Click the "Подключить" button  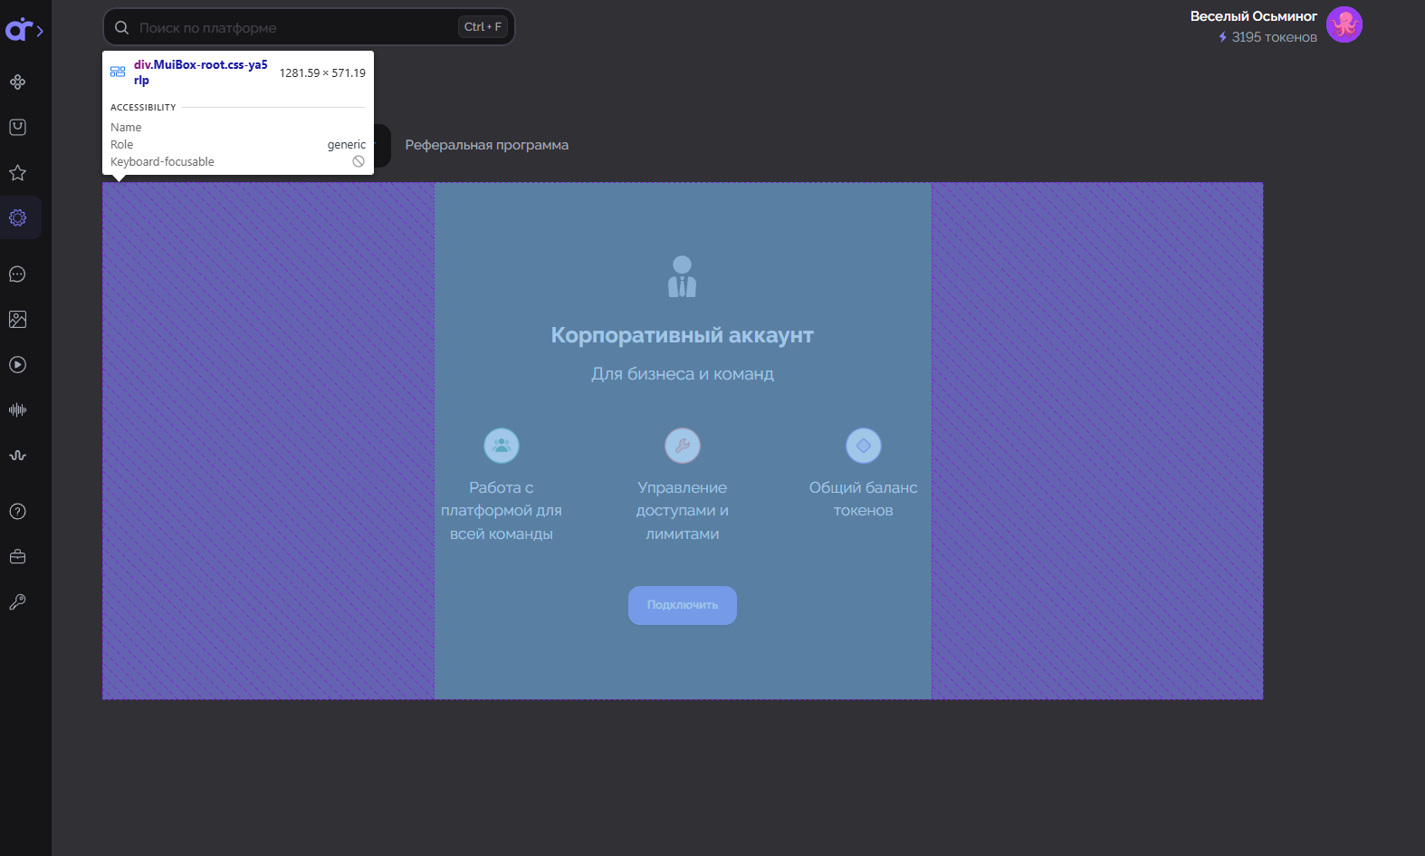pyautogui.click(x=683, y=605)
